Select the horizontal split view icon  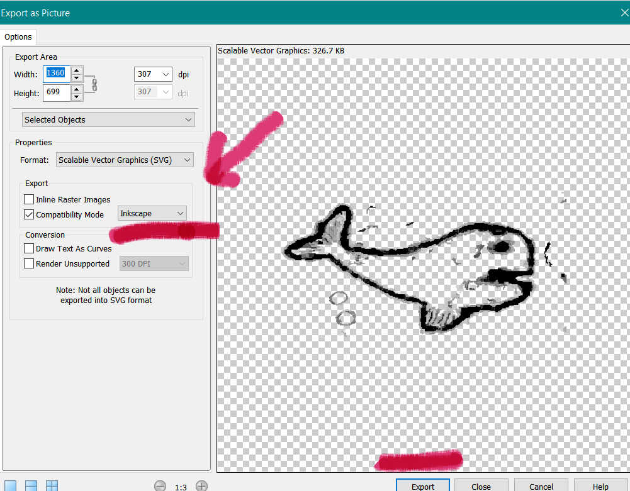[31, 485]
